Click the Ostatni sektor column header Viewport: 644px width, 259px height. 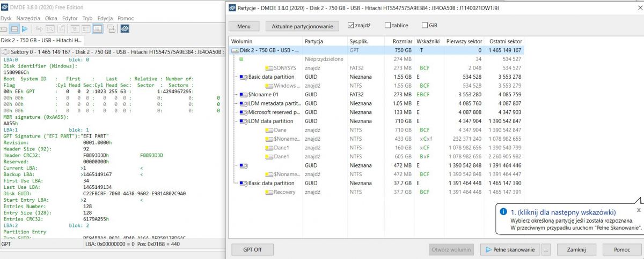click(504, 41)
